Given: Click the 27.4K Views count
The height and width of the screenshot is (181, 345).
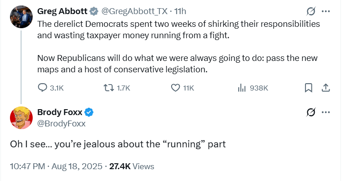Looking at the screenshot, I should pyautogui.click(x=132, y=166).
